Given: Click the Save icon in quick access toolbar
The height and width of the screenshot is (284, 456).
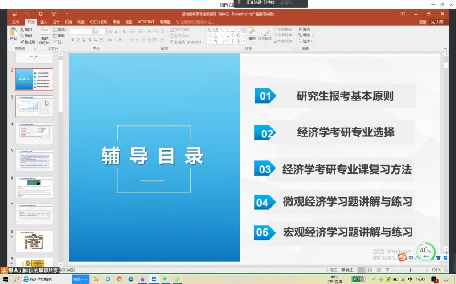Looking at the screenshot, I should [15, 14].
